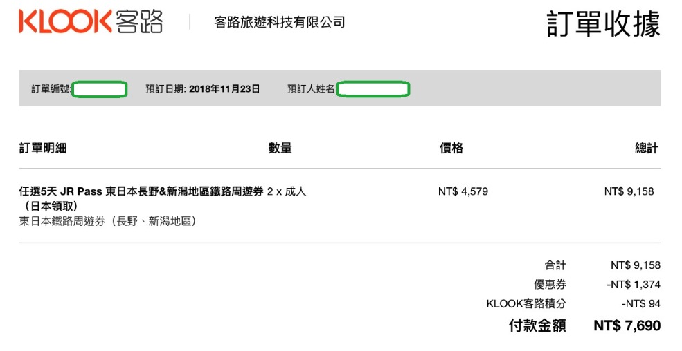The width and height of the screenshot is (682, 351).
Task: Click the 訂單編號 label
Action: [x=51, y=89]
